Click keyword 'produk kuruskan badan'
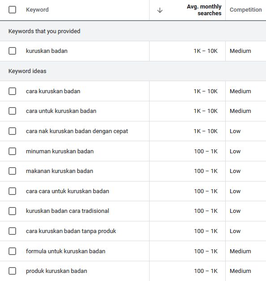 (56, 271)
